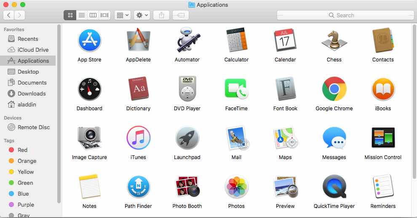
Task: Select the Yellow tag
Action: 28,172
